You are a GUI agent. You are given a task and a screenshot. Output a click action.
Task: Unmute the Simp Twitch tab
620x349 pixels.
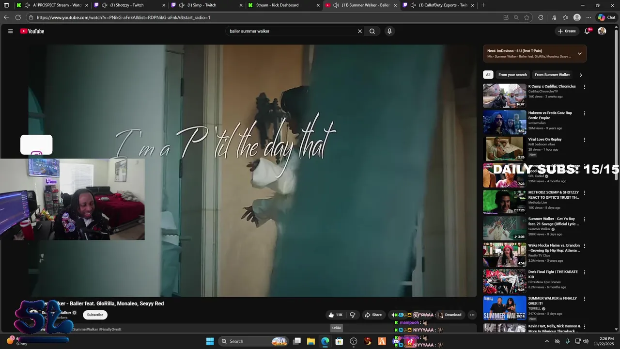[181, 5]
